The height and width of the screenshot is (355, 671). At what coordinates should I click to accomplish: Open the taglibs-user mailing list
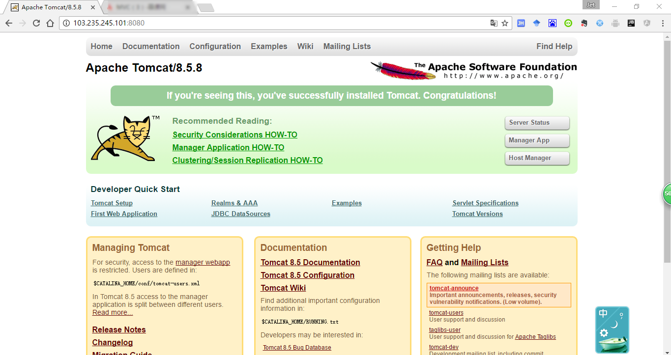445,330
